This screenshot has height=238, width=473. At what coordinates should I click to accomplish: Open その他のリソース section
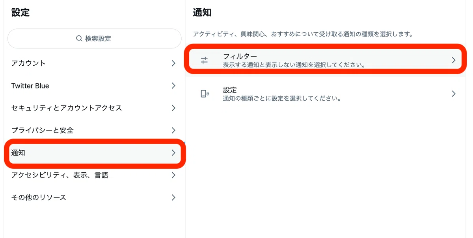pos(94,197)
